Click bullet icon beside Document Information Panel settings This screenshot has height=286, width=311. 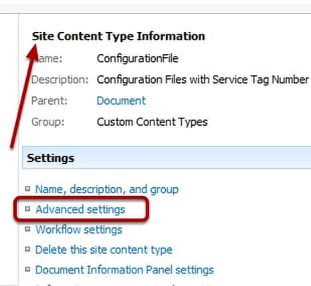pyautogui.click(x=27, y=269)
